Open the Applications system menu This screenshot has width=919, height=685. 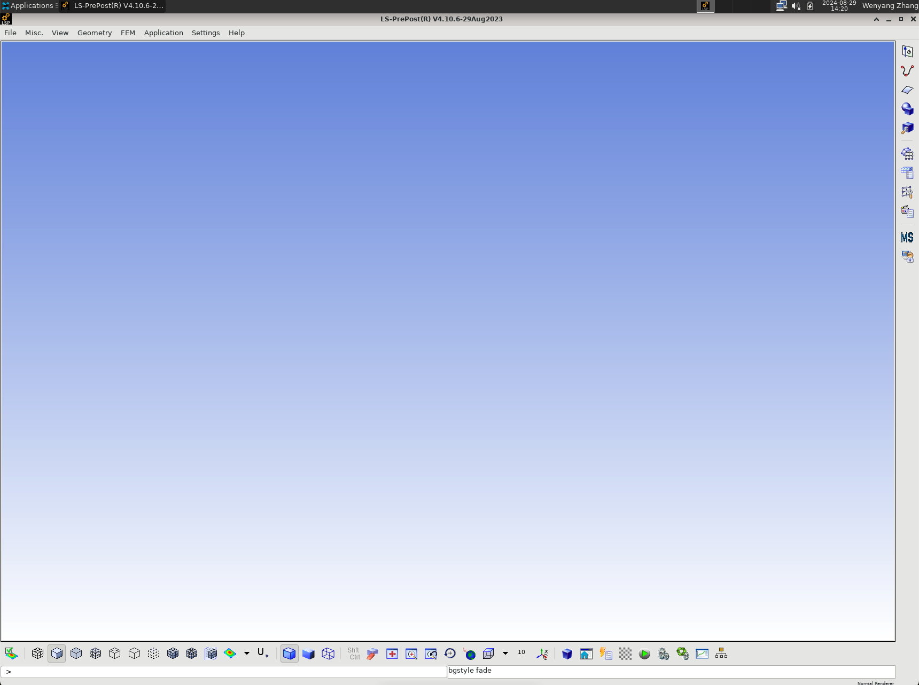[x=29, y=6]
